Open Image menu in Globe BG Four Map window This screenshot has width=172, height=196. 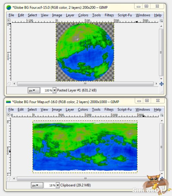pyautogui.click(x=57, y=110)
